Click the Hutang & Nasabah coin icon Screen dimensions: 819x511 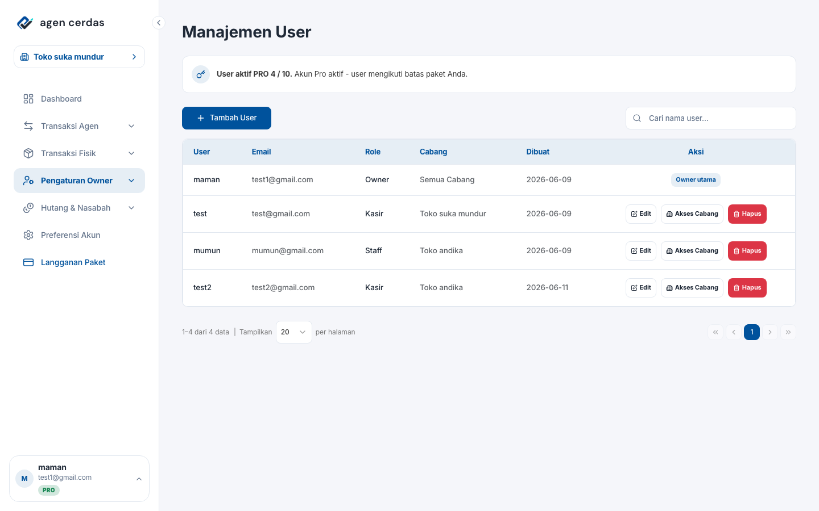28,208
